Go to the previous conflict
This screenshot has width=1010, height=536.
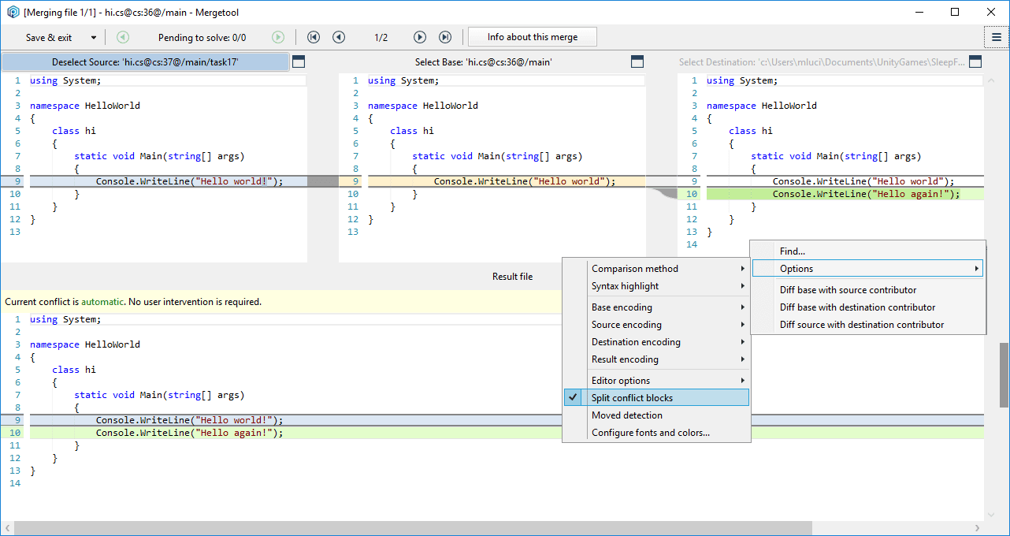pos(339,37)
